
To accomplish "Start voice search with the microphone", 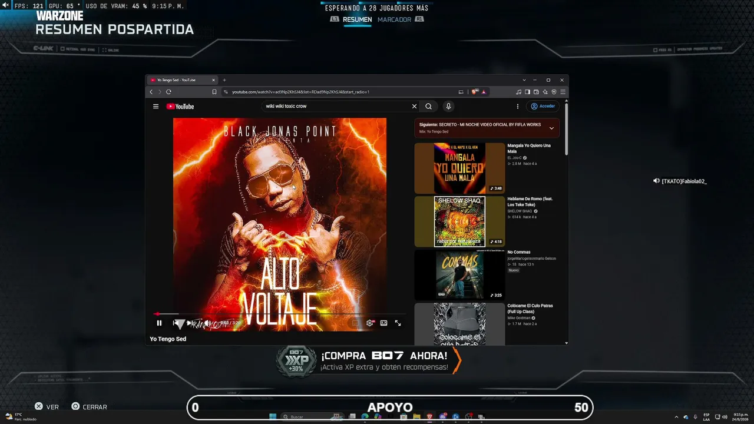I will coord(448,107).
